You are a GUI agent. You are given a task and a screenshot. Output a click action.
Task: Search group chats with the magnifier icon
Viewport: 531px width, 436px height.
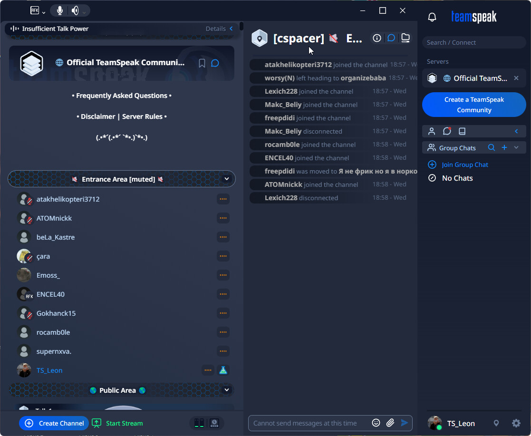pyautogui.click(x=492, y=148)
